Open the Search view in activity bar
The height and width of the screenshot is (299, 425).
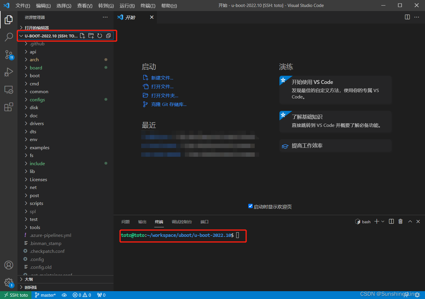tap(9, 37)
